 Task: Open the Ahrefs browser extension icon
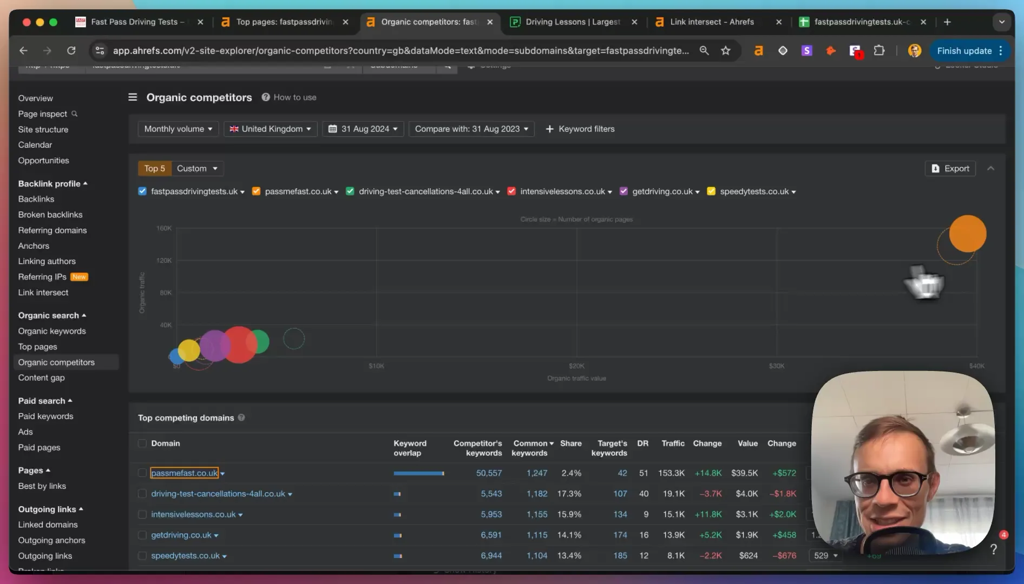[759, 50]
